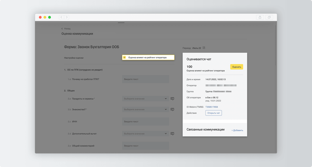Click the section title 2. Общее
The height and width of the screenshot is (167, 312).
[x=69, y=91]
